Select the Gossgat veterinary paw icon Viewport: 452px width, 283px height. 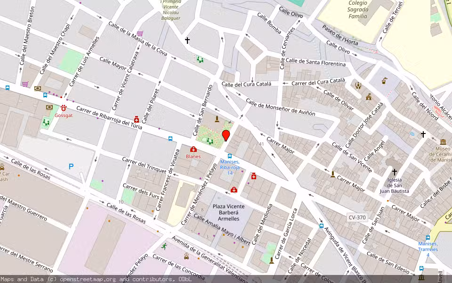coord(64,108)
